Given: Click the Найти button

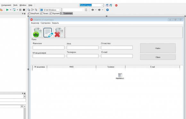Looking at the screenshot, I should tap(158, 48).
